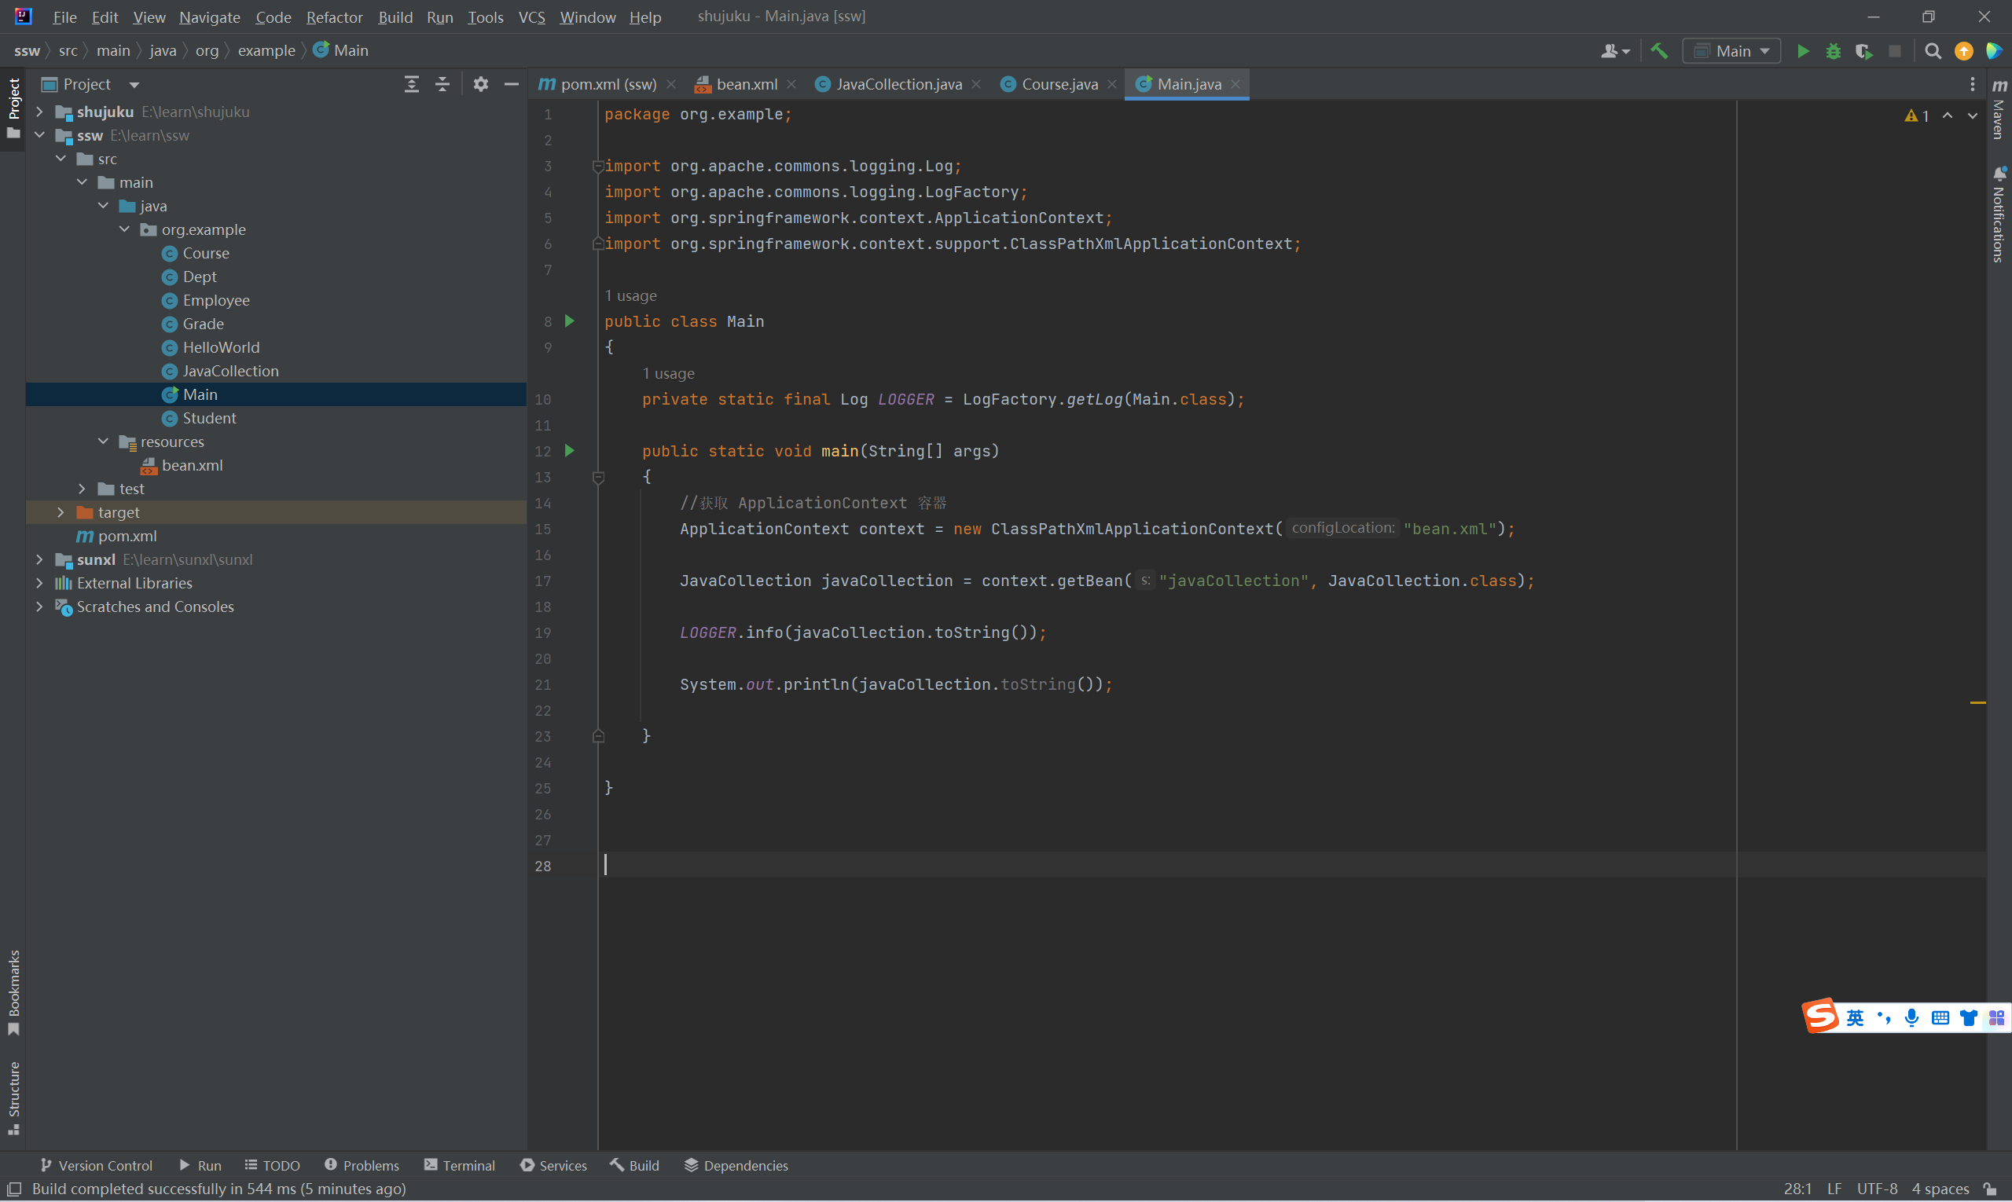
Task: Switch to the bean.xml editor tab
Action: 746,84
